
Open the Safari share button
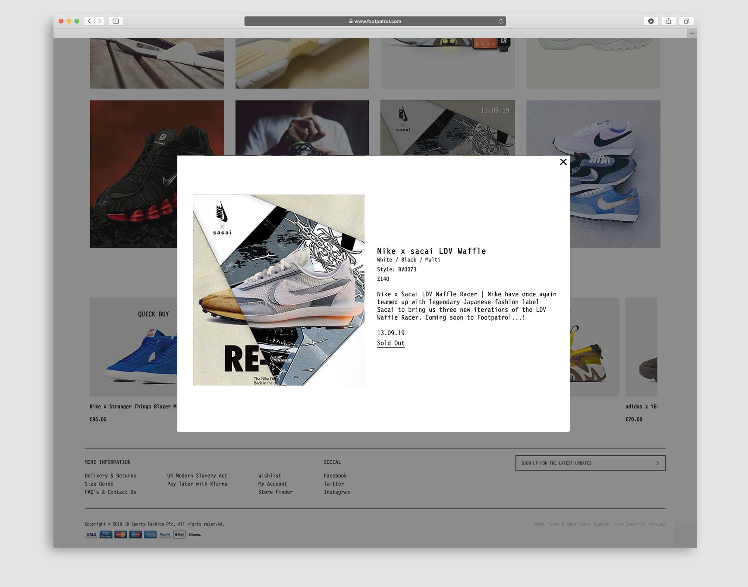pyautogui.click(x=669, y=21)
